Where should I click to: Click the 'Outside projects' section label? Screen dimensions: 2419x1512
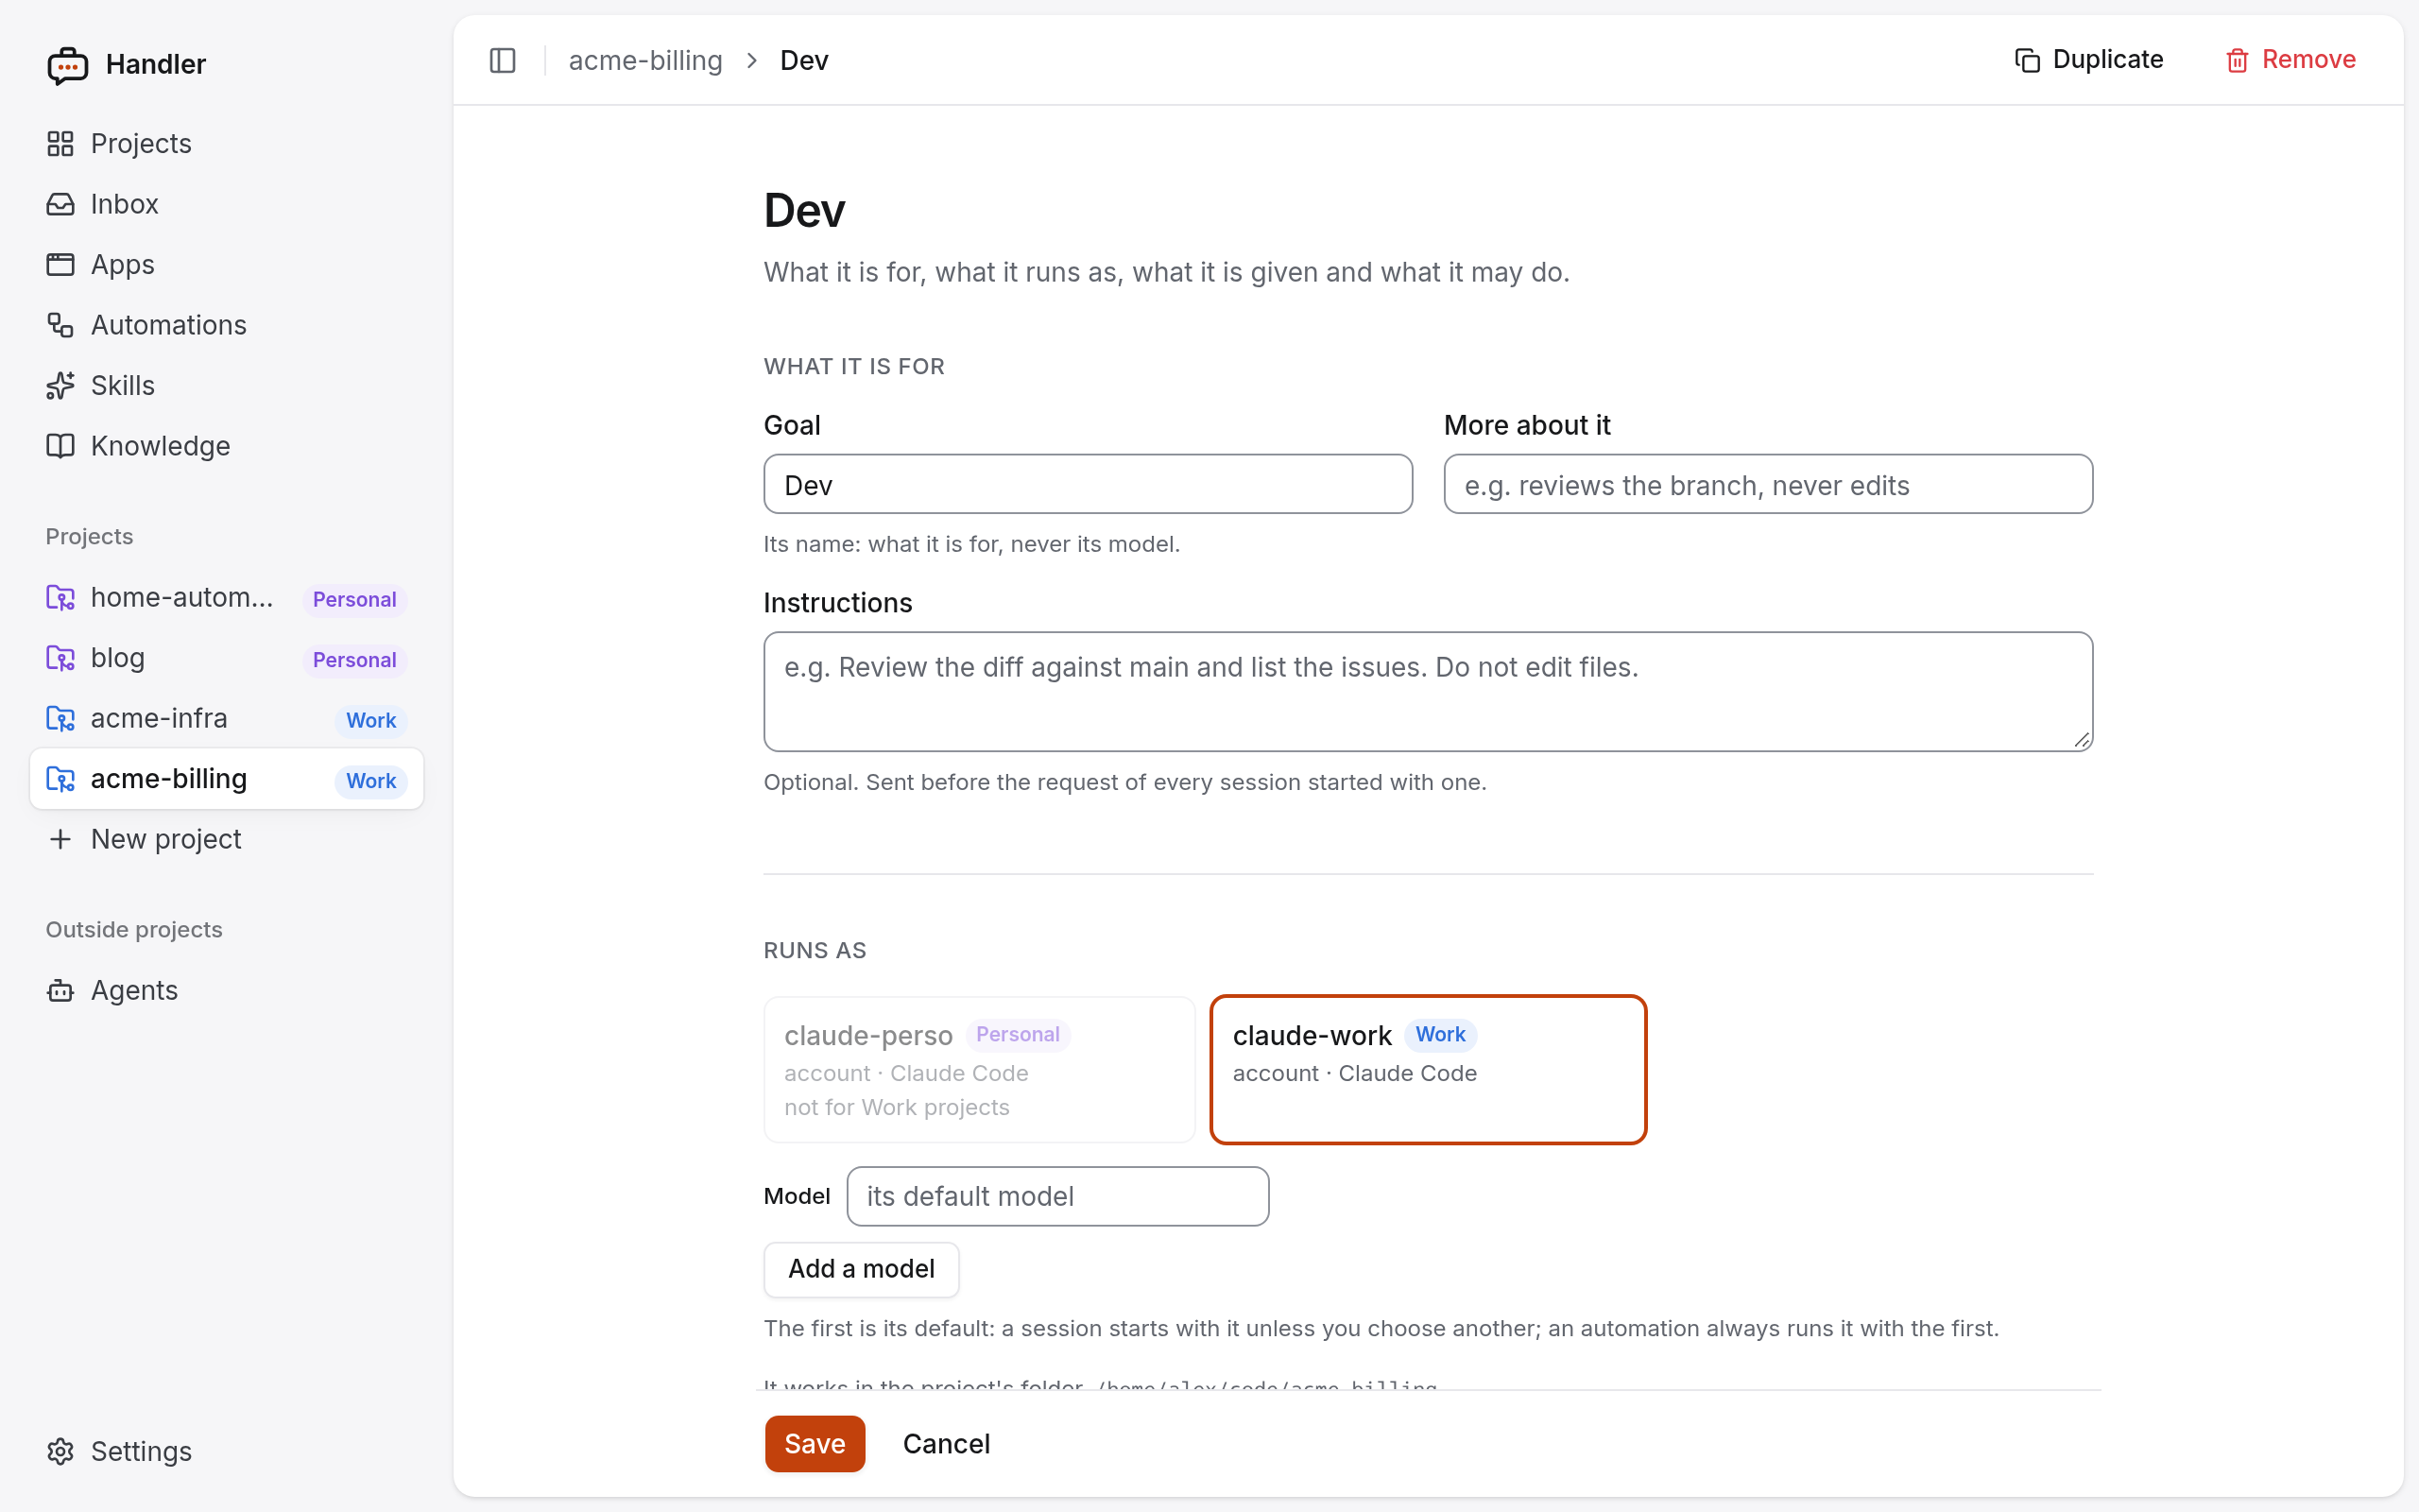pyautogui.click(x=134, y=930)
